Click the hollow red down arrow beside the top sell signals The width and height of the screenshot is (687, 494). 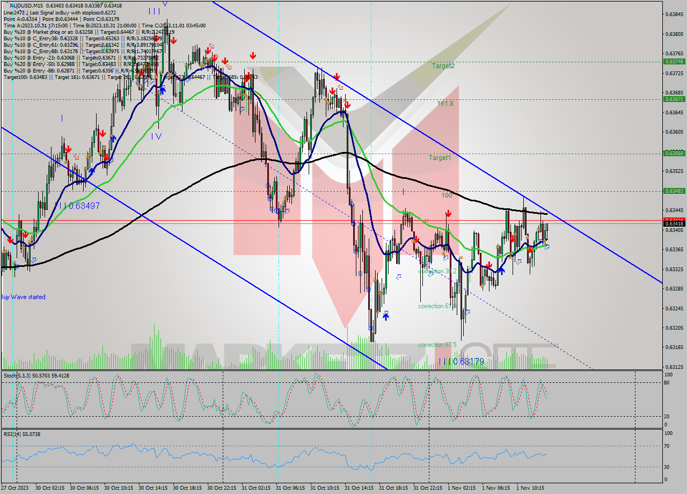pyautogui.click(x=211, y=46)
